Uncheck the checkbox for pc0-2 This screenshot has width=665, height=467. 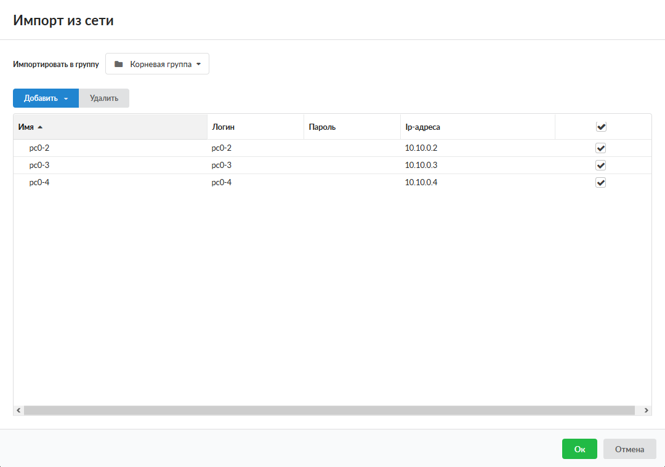[x=601, y=148]
